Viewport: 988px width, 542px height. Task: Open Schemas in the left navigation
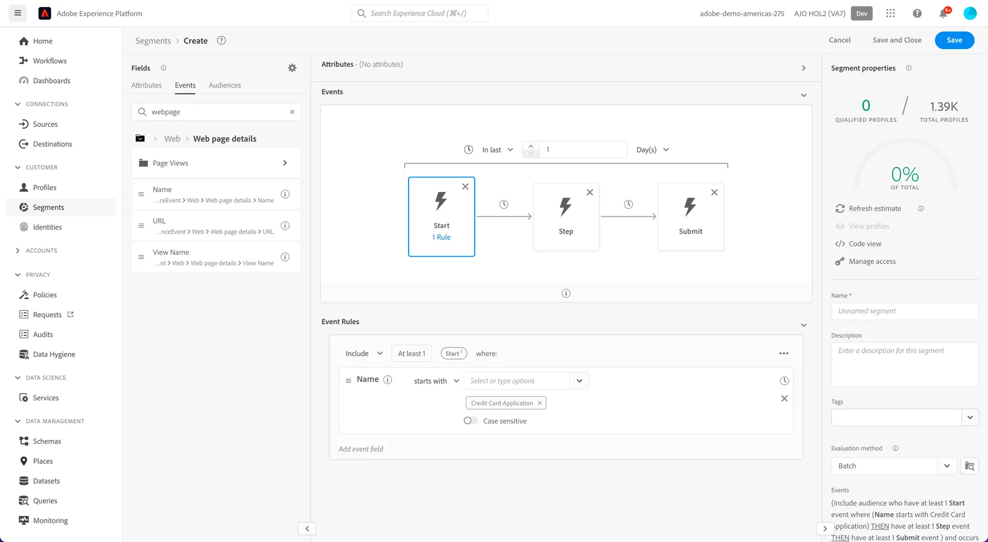47,441
